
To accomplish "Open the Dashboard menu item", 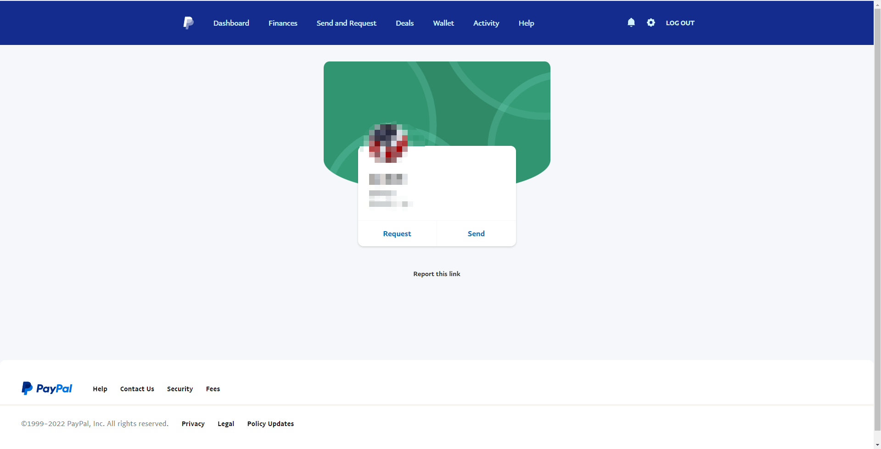I will click(231, 23).
